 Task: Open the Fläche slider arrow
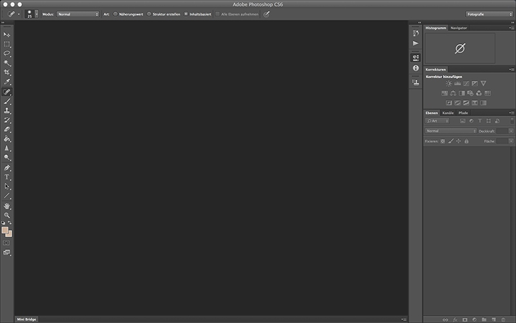pyautogui.click(x=511, y=141)
